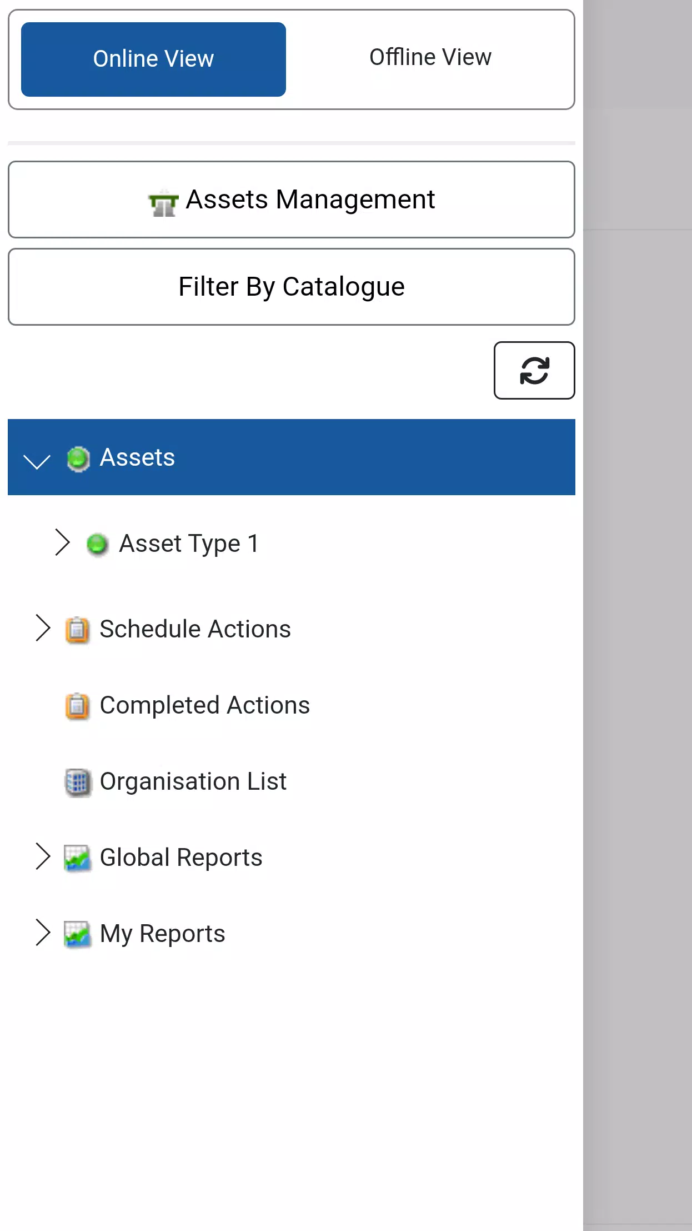Image resolution: width=692 pixels, height=1231 pixels.
Task: Click the My Reports chart icon
Action: [76, 934]
